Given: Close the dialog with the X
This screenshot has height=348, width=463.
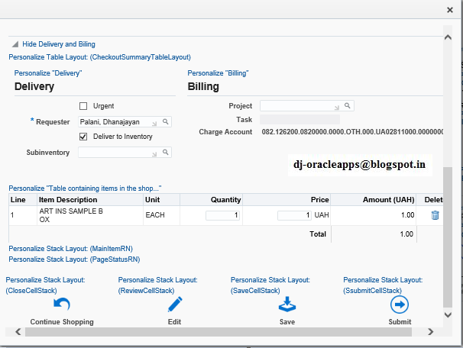Looking at the screenshot, I should 450,10.
